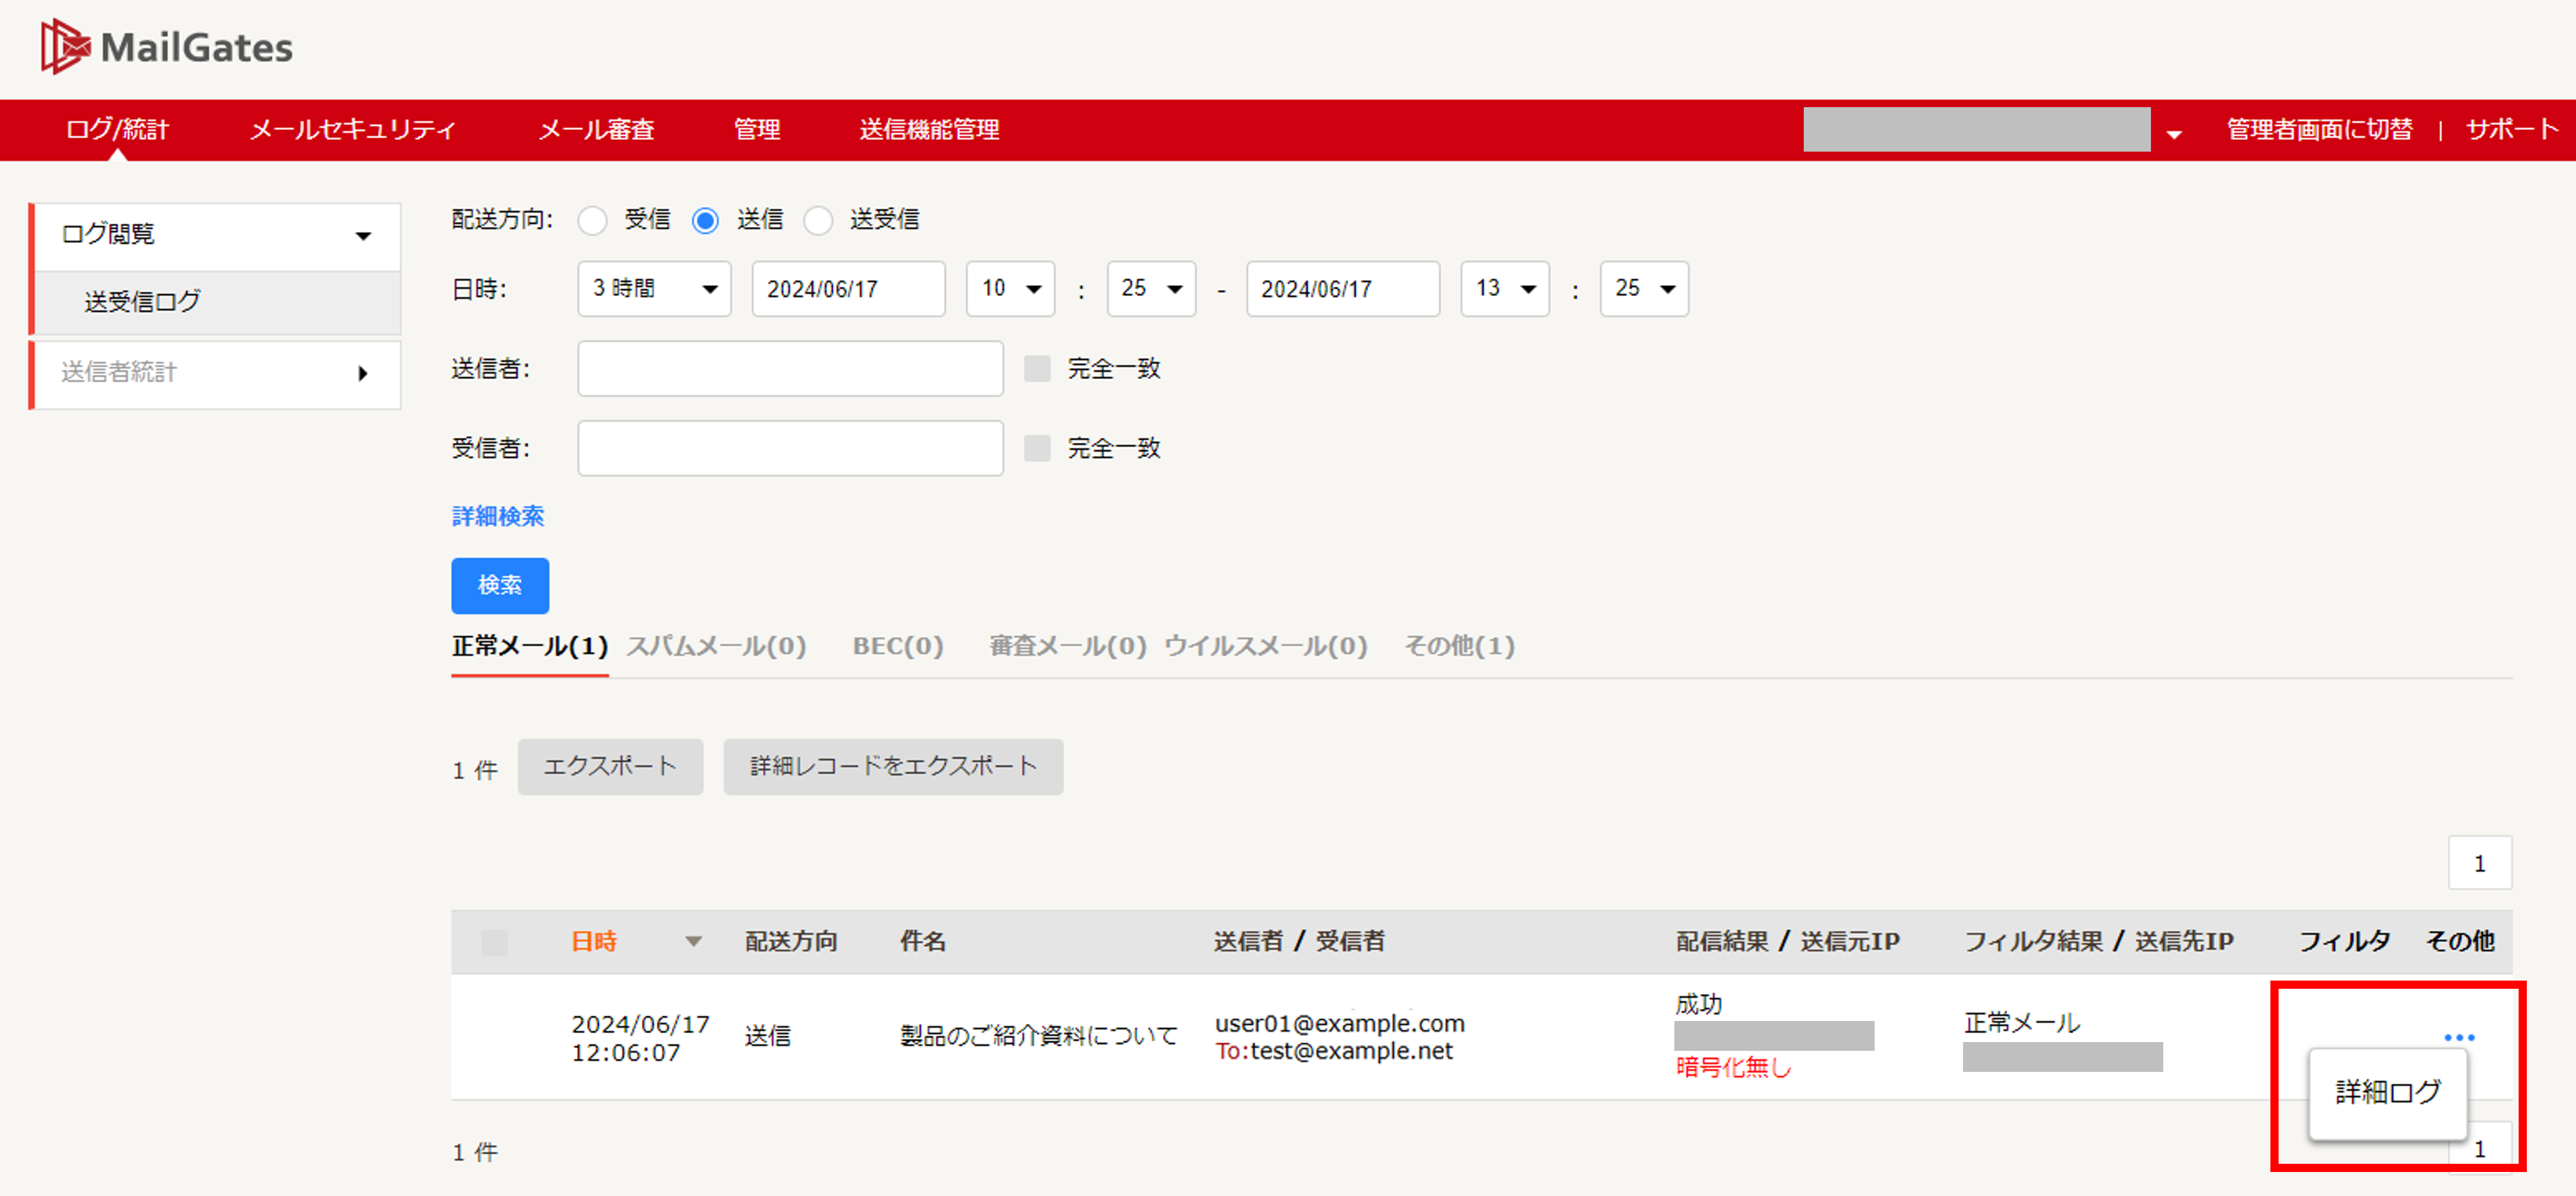
Task: Click the 配信結果 / 送信元IP column header
Action: [x=1787, y=942]
